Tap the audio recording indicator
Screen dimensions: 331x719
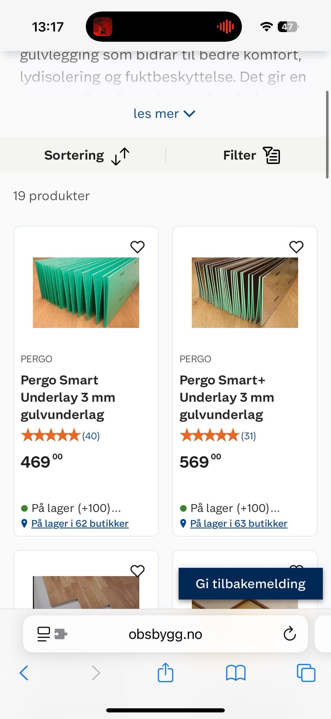click(225, 27)
